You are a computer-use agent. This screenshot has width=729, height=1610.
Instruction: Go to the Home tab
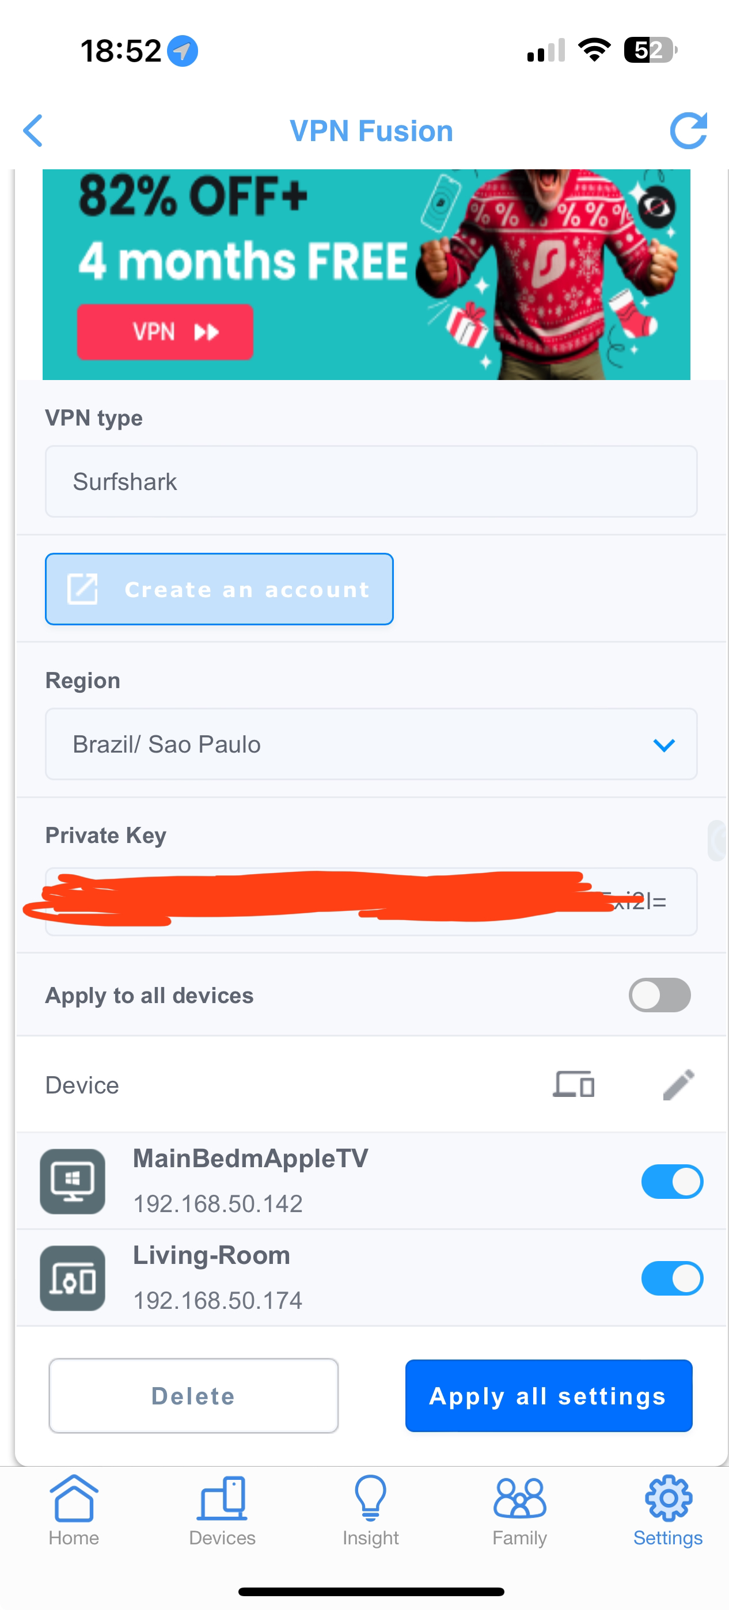click(x=74, y=1509)
